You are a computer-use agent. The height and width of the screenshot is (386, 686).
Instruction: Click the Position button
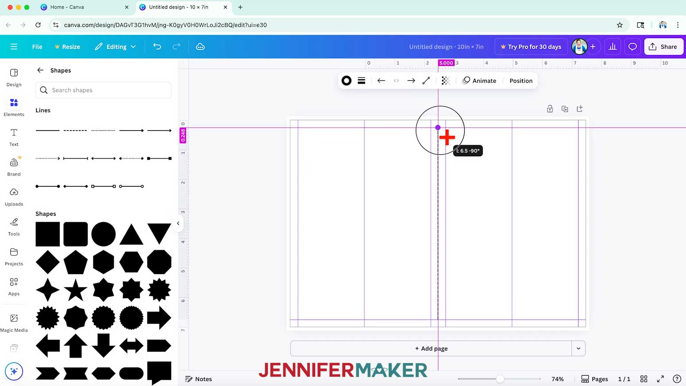tap(521, 81)
